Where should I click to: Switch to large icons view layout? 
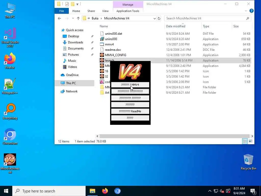pyautogui.click(x=251, y=141)
